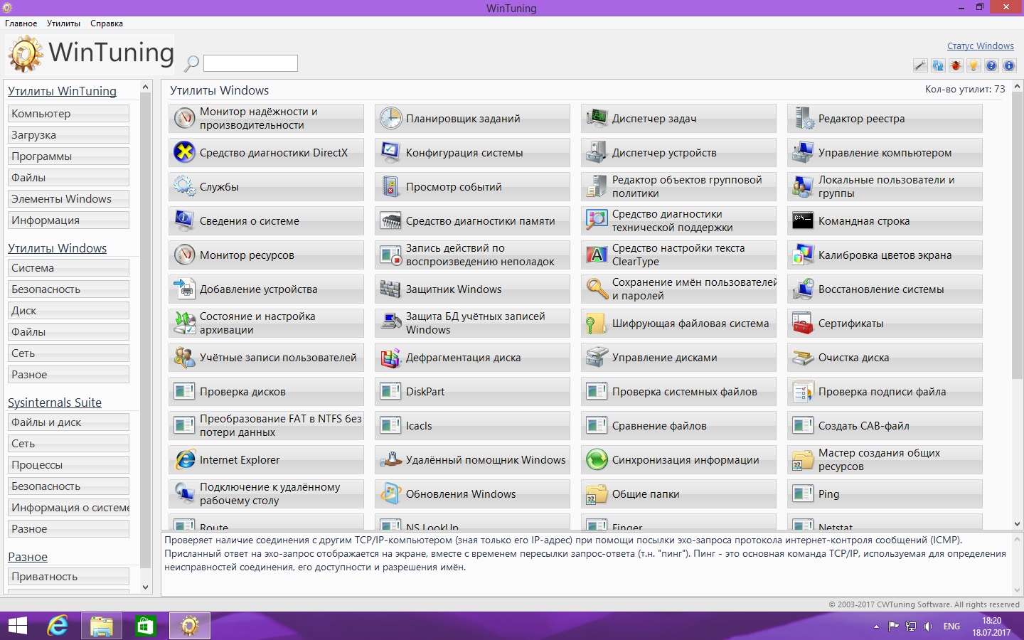Open Конфигурация системы
Screen dimensions: 1024x640
click(472, 152)
